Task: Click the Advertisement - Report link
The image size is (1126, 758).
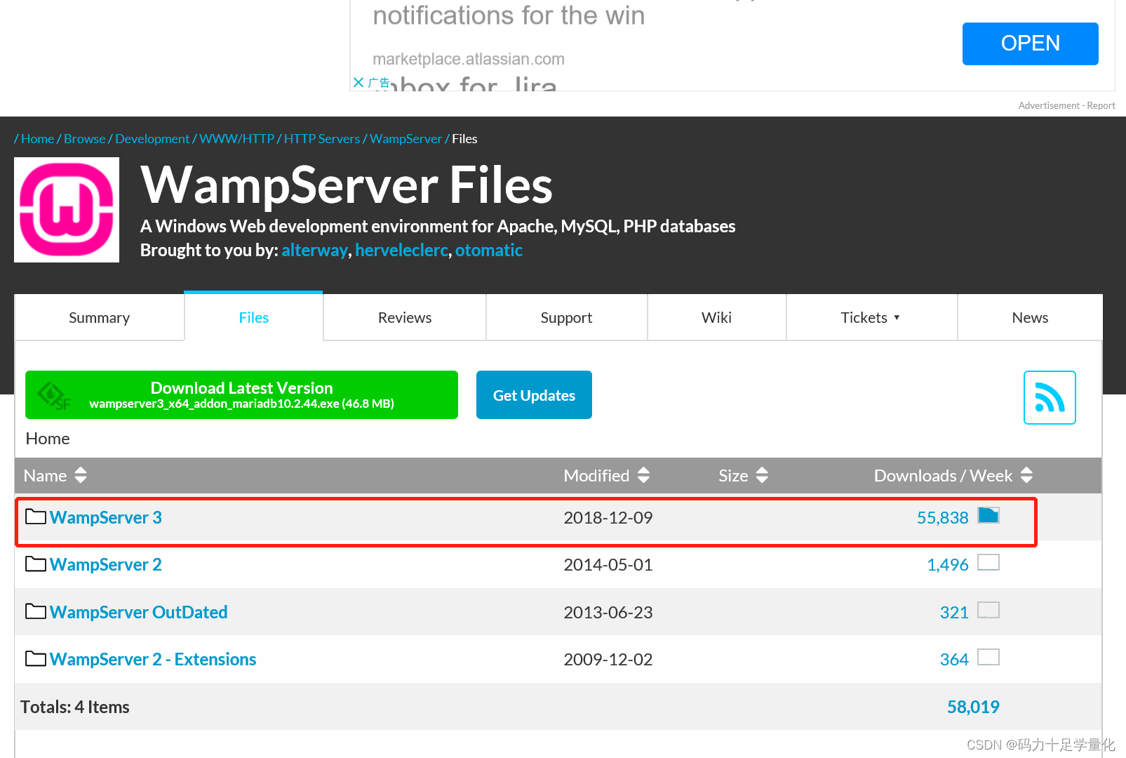Action: coord(1066,105)
